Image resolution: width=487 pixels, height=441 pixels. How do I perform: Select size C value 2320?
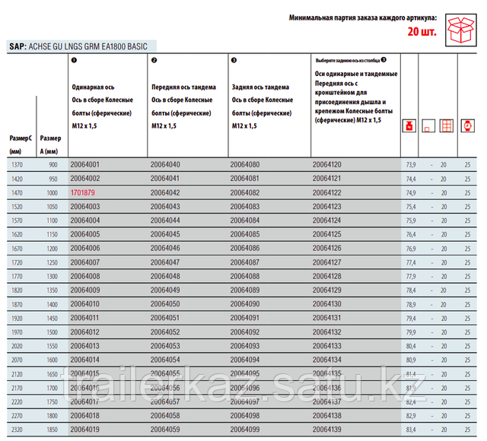click(x=17, y=430)
